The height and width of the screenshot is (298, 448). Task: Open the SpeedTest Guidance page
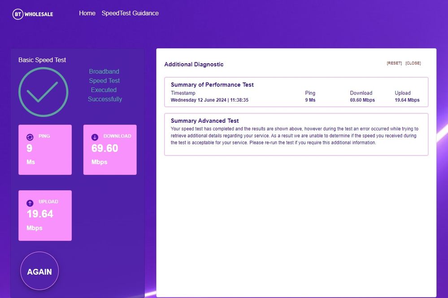[x=130, y=13]
